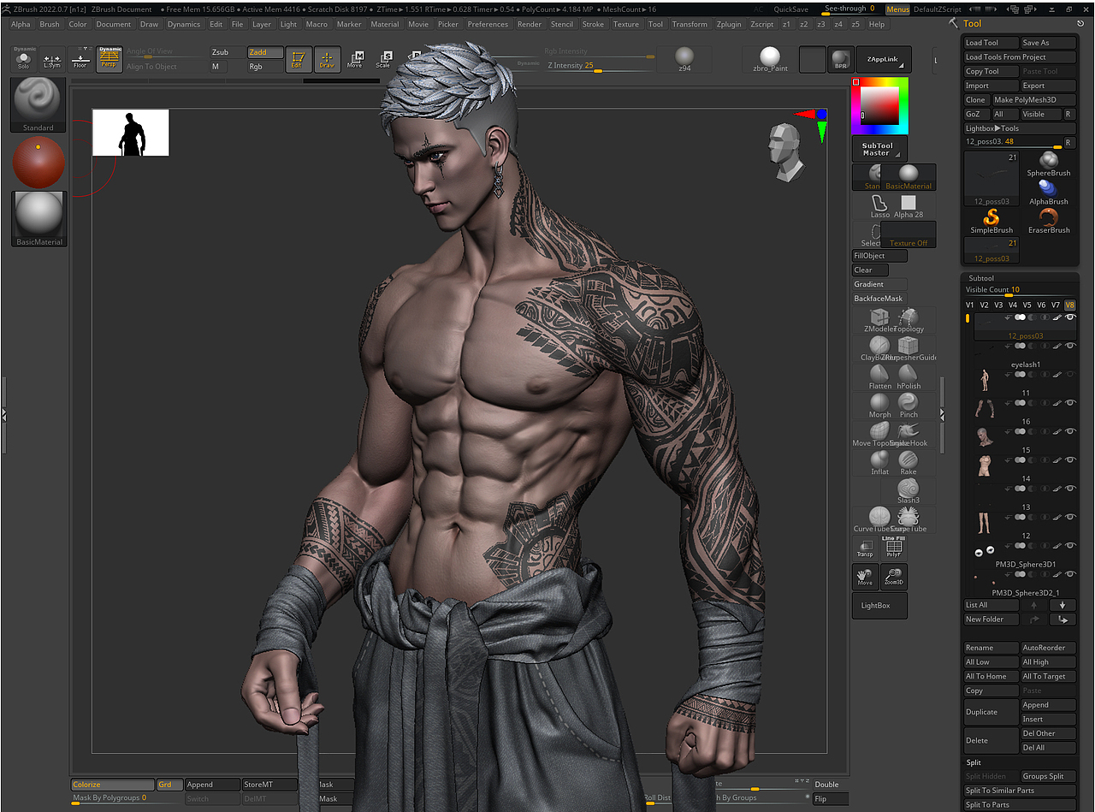This screenshot has height=812, width=1095.
Task: Toggle Transp transparency icon
Action: 866,548
